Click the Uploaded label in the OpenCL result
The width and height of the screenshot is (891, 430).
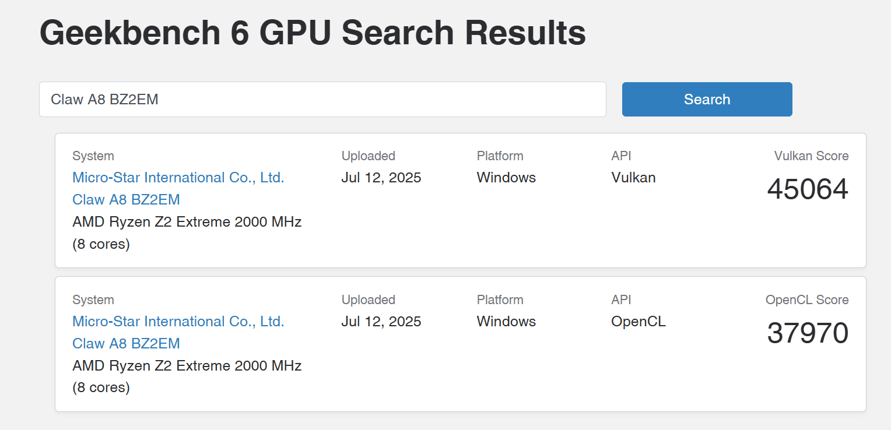click(x=368, y=300)
